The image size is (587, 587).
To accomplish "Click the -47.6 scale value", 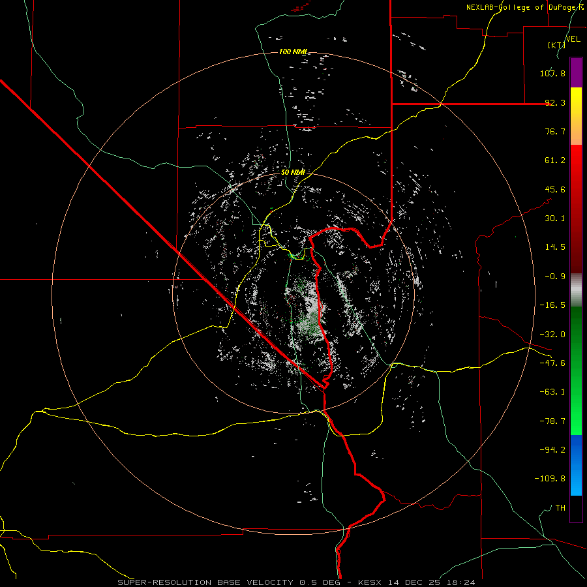I will [x=552, y=363].
